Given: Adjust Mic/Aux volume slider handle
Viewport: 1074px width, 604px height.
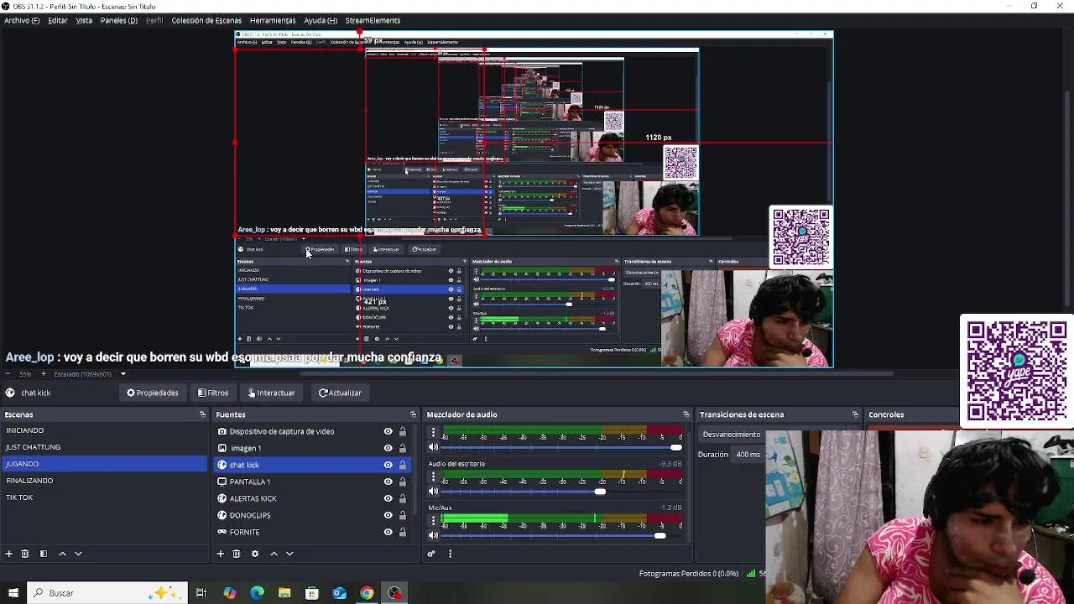Looking at the screenshot, I should click(660, 535).
